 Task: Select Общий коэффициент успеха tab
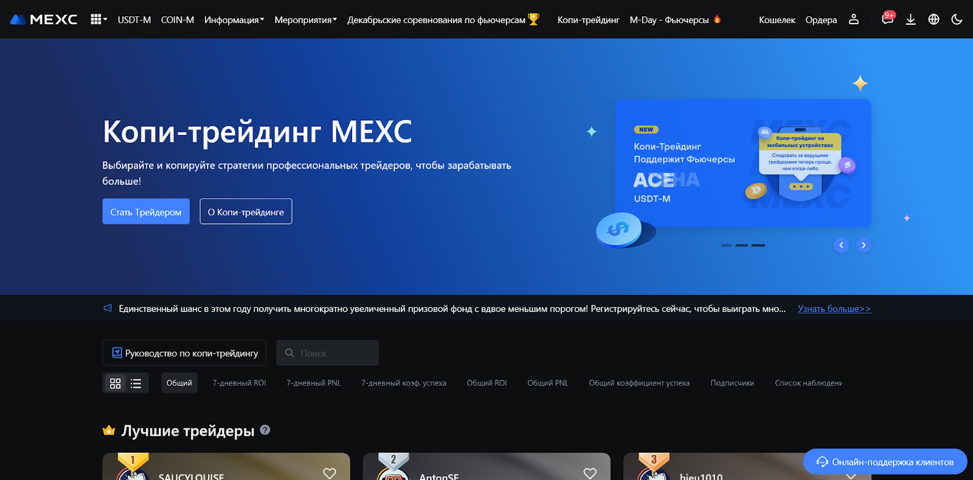639,383
